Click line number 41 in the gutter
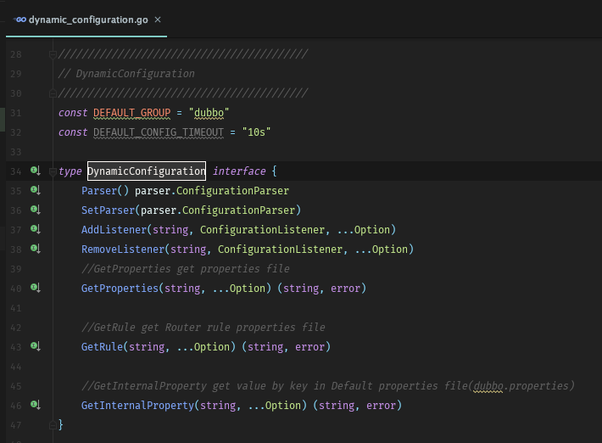 point(16,309)
